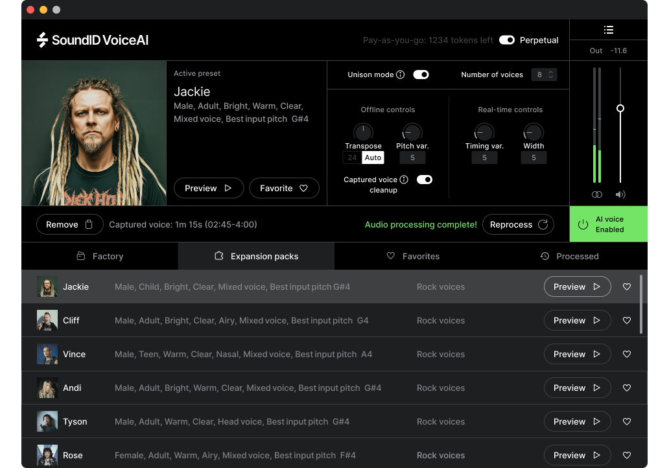
Task: Select the Vince preset row name
Action: coord(75,354)
